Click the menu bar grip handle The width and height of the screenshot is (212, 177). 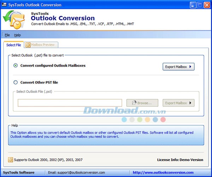2,35
